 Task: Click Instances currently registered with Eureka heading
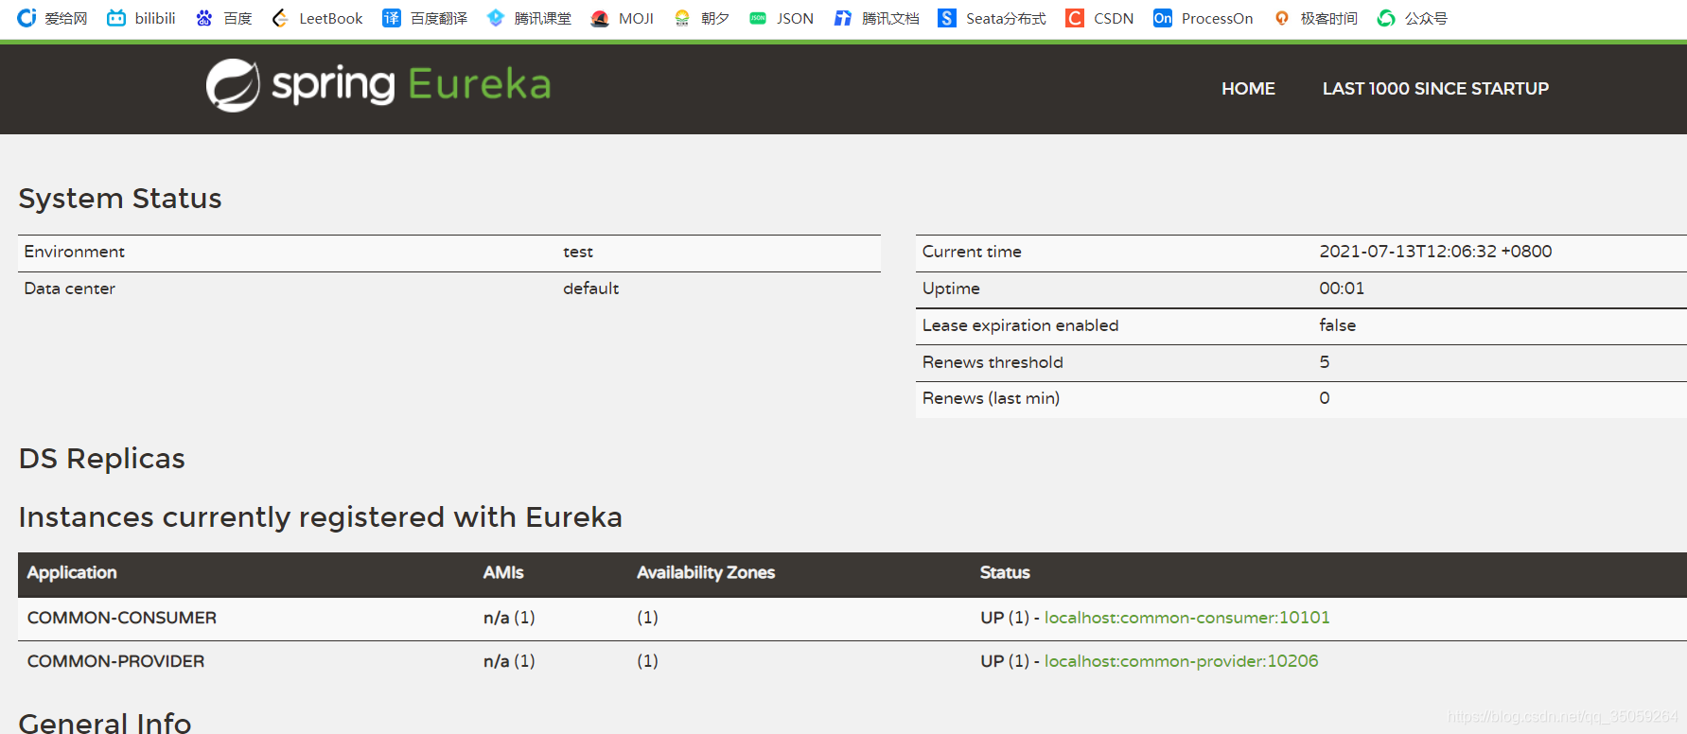pyautogui.click(x=321, y=517)
